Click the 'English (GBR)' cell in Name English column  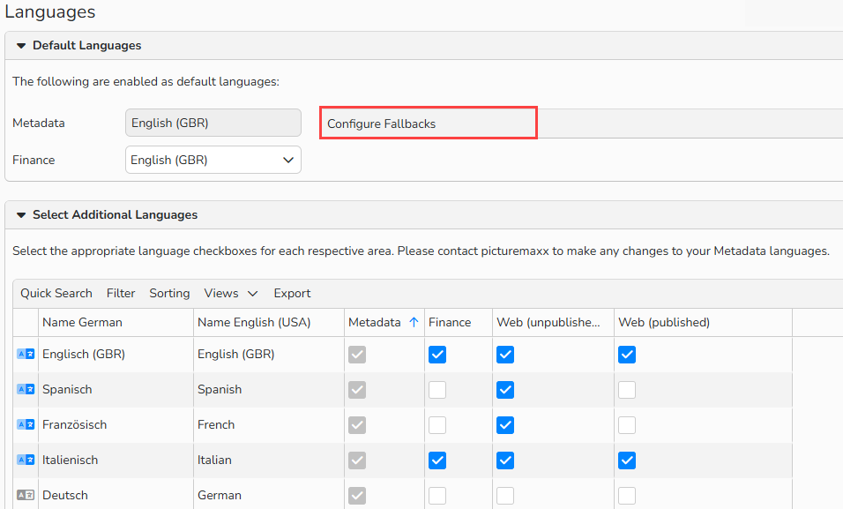(269, 354)
